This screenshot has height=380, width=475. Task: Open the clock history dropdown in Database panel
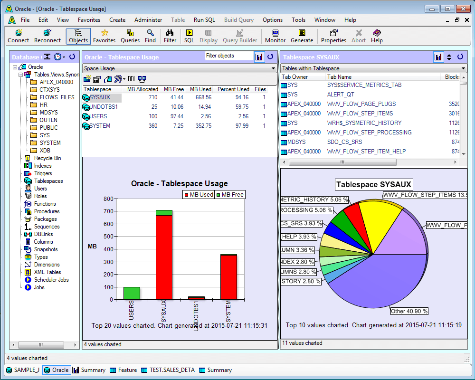pyautogui.click(x=59, y=57)
